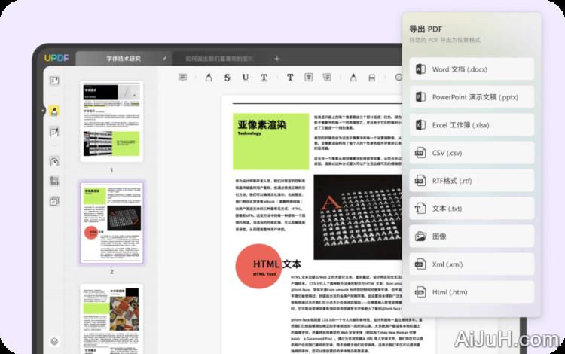
Task: Open page 1 thumbnail
Action: 111,121
